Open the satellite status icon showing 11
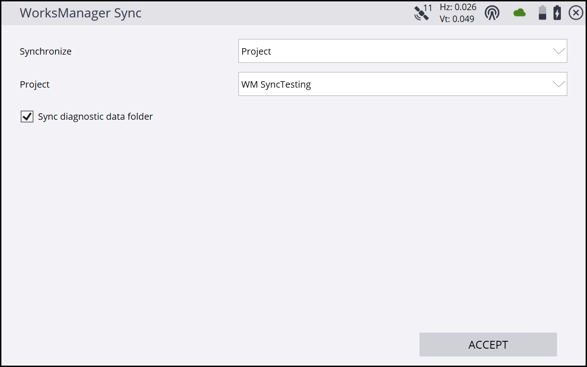 [x=423, y=12]
